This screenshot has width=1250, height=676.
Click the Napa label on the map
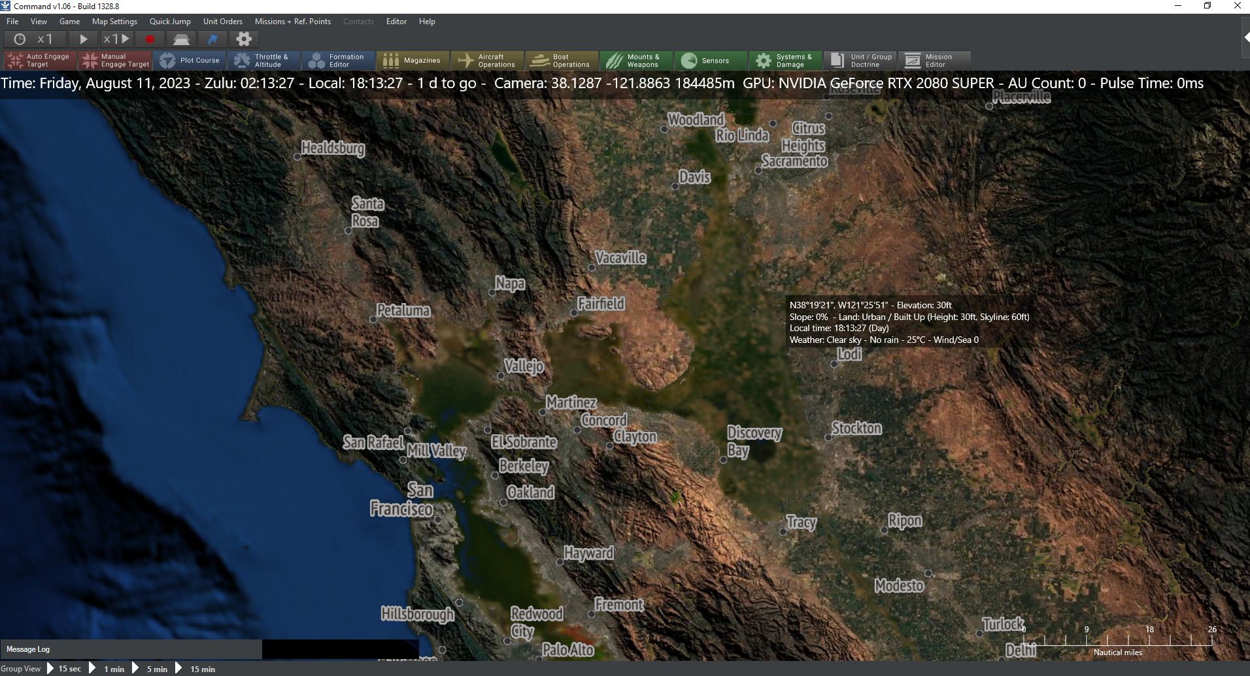point(510,283)
